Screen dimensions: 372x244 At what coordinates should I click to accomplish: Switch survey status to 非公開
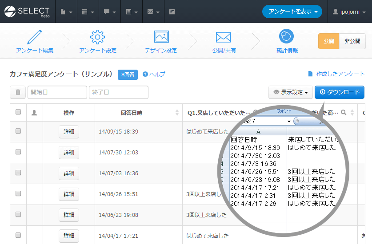coord(352,41)
